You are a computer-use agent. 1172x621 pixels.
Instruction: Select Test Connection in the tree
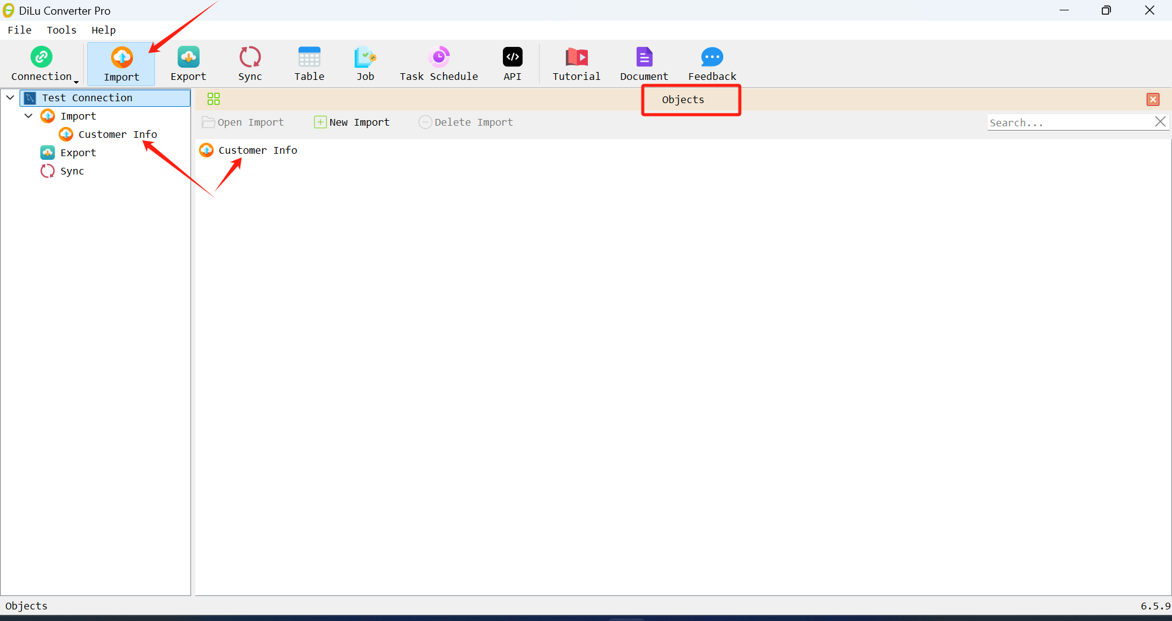[105, 98]
